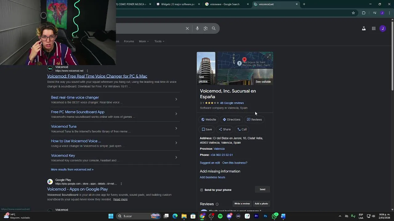Open the 'Best real-time voice changer' link
Image resolution: width=394 pixels, height=221 pixels.
click(x=75, y=97)
